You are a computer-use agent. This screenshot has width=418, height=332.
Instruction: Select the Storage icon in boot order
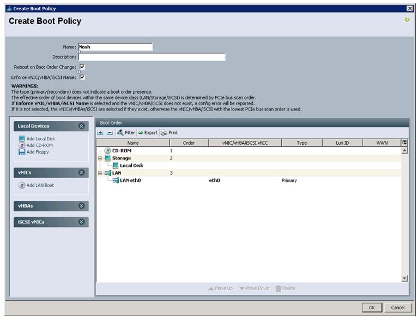(107, 158)
